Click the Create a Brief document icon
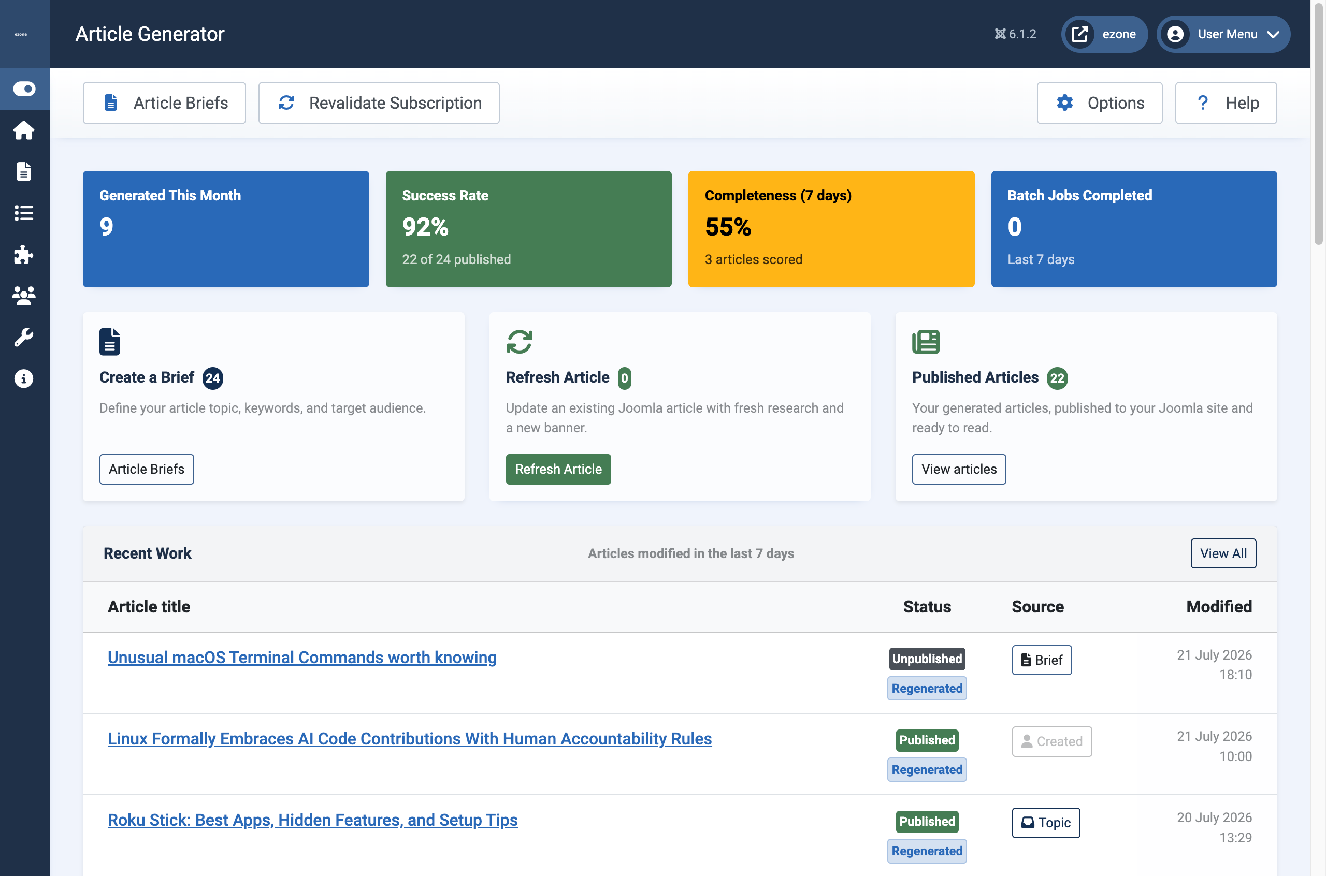The width and height of the screenshot is (1326, 876). (109, 341)
